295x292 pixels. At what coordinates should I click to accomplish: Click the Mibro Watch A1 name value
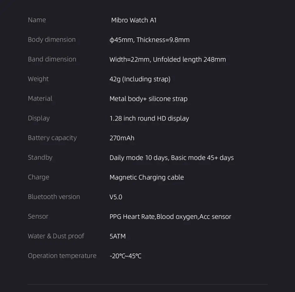[x=134, y=20]
